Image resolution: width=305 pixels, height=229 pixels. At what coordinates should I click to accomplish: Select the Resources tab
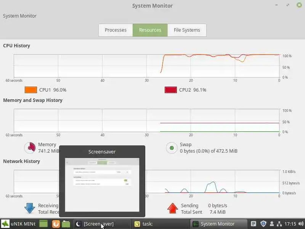150,30
